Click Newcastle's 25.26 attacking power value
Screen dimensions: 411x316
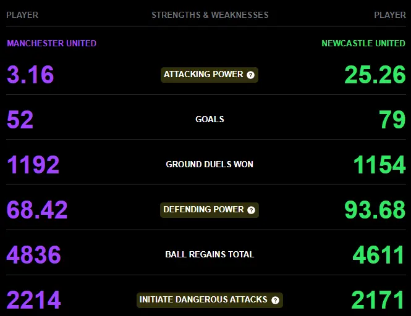tap(375, 75)
